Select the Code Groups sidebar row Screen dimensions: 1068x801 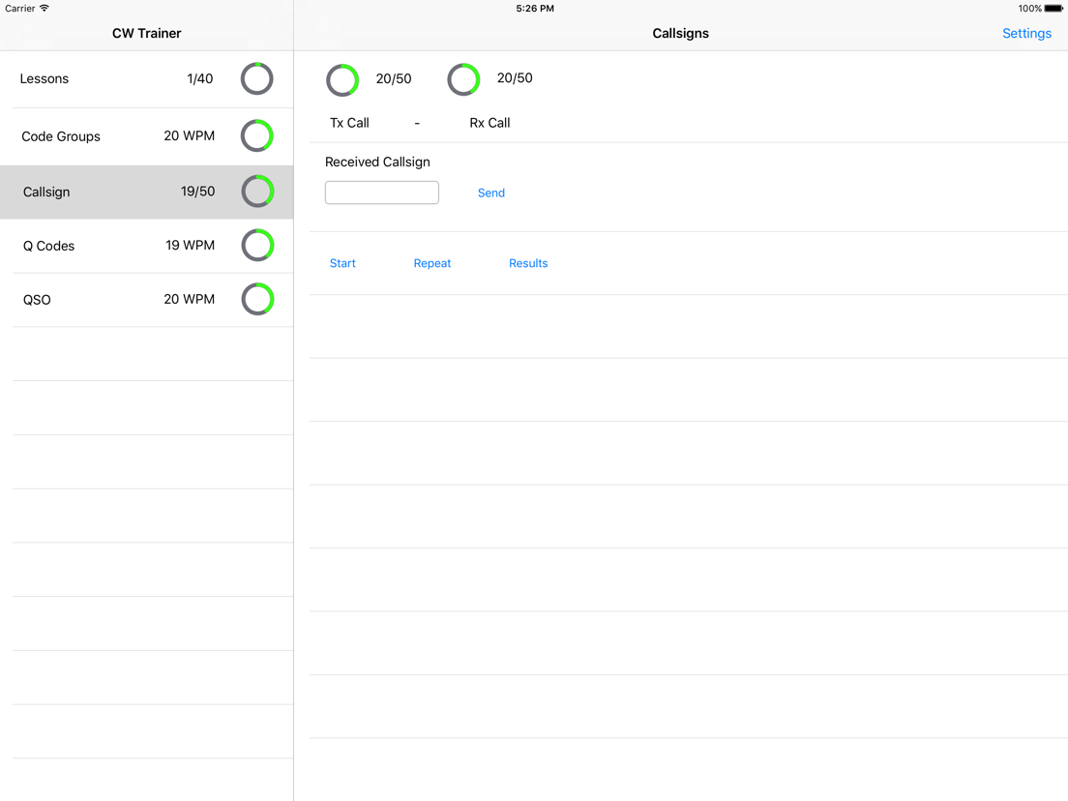point(146,136)
